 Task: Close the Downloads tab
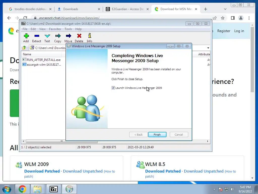coord(99,9)
